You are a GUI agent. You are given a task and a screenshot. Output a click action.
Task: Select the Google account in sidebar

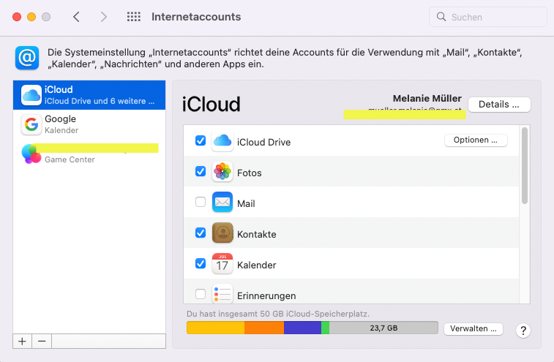88,124
